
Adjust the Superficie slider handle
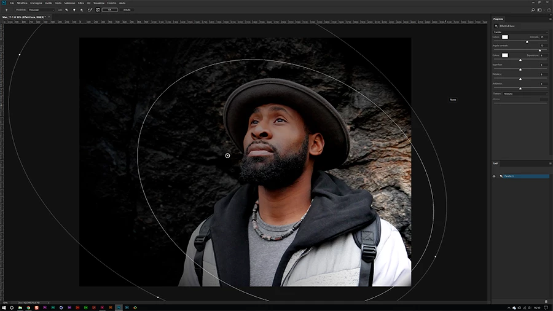[x=520, y=69]
